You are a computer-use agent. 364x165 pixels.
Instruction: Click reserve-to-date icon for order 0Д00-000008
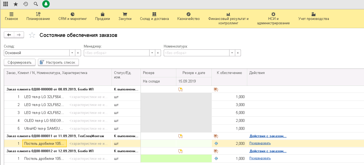(180, 89)
